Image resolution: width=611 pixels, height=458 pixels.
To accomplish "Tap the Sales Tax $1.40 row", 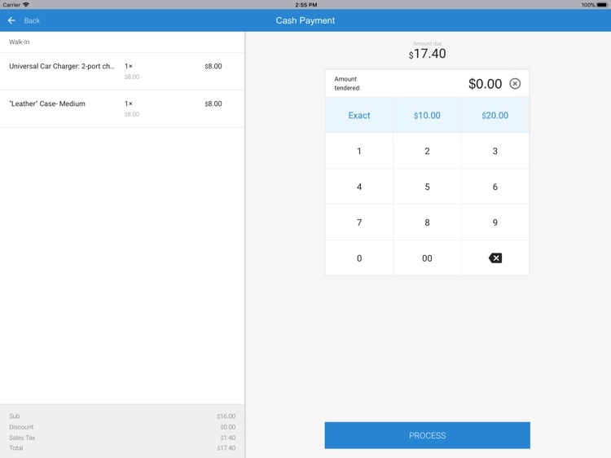I will (122, 438).
